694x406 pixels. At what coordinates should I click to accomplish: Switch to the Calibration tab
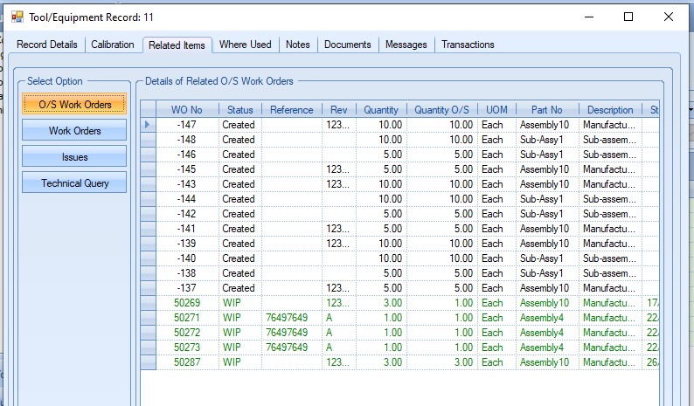tap(113, 45)
